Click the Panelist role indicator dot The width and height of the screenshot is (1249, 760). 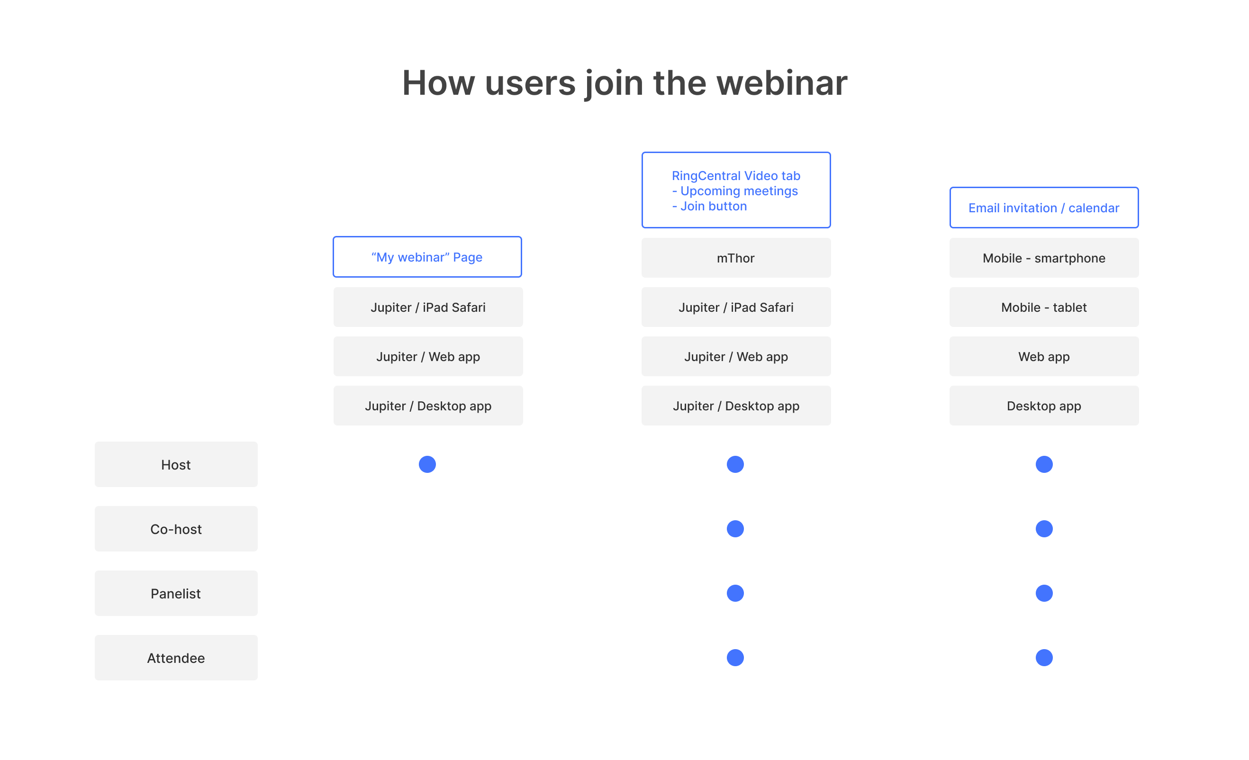[x=735, y=593]
